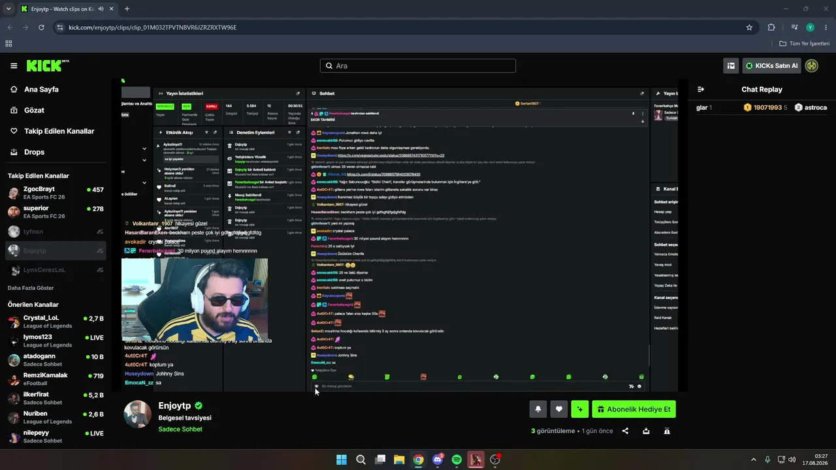The width and height of the screenshot is (836, 470).
Task: Bookmark this page with the star
Action: tap(749, 27)
